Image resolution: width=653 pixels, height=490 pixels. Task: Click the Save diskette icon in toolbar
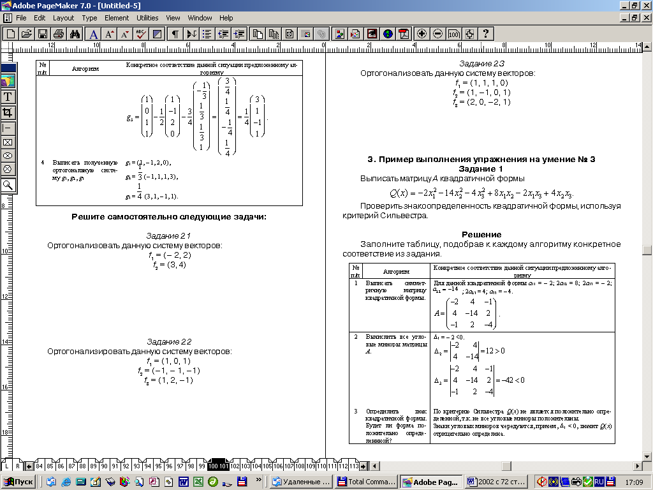tap(43, 34)
